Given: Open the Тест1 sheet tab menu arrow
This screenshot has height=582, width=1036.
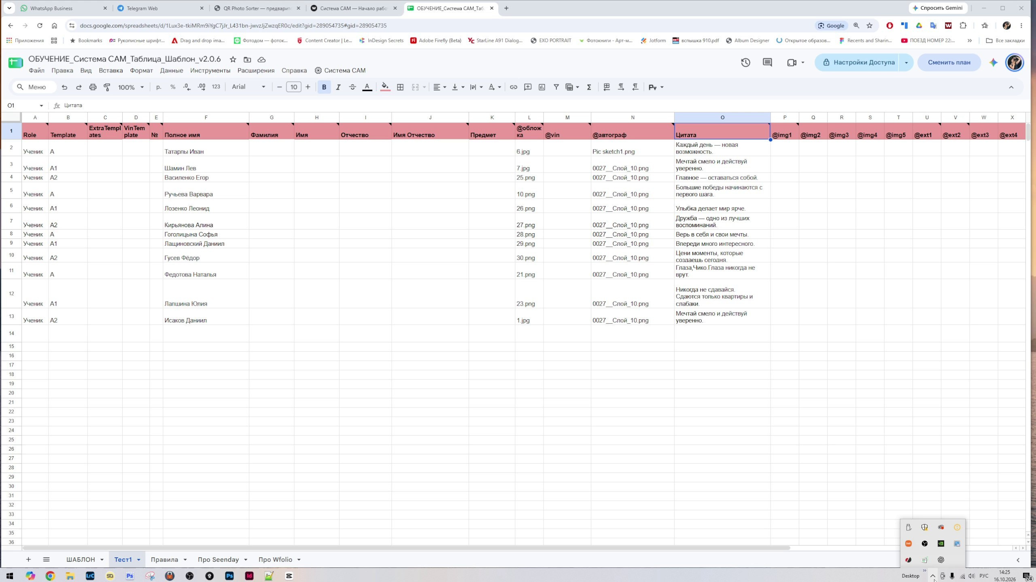Looking at the screenshot, I should tap(138, 560).
